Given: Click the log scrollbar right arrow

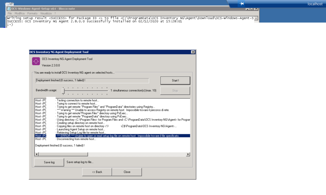Looking at the screenshot, I should 188,154.
